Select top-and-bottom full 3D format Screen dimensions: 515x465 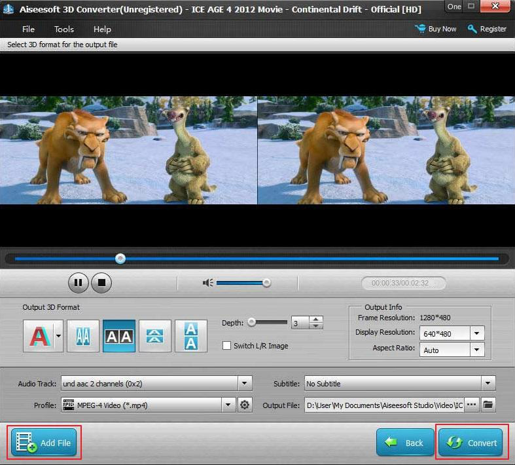point(190,336)
